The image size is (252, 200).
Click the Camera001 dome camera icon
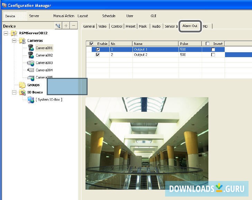[x=31, y=48]
